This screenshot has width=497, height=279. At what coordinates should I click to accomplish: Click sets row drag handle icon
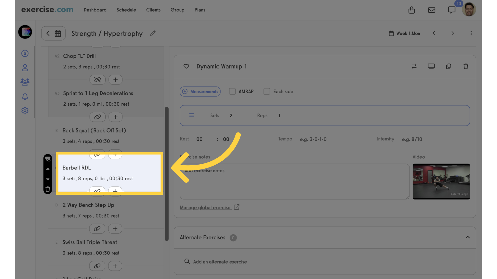(192, 115)
